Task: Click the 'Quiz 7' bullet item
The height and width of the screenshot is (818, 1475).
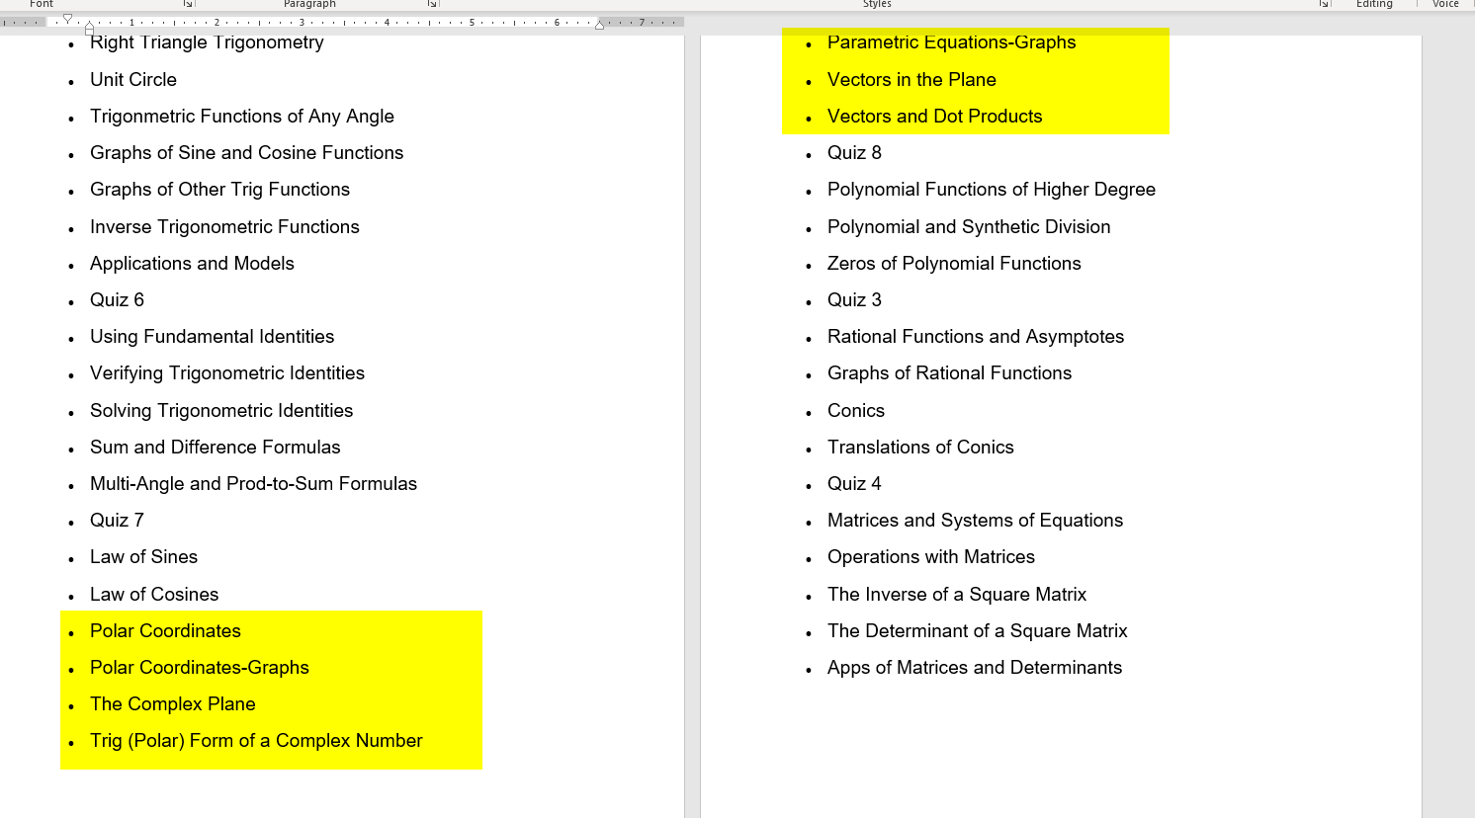Action: coord(117,521)
